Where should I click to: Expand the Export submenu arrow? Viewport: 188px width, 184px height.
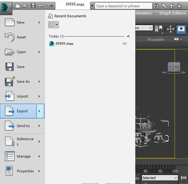(40, 111)
